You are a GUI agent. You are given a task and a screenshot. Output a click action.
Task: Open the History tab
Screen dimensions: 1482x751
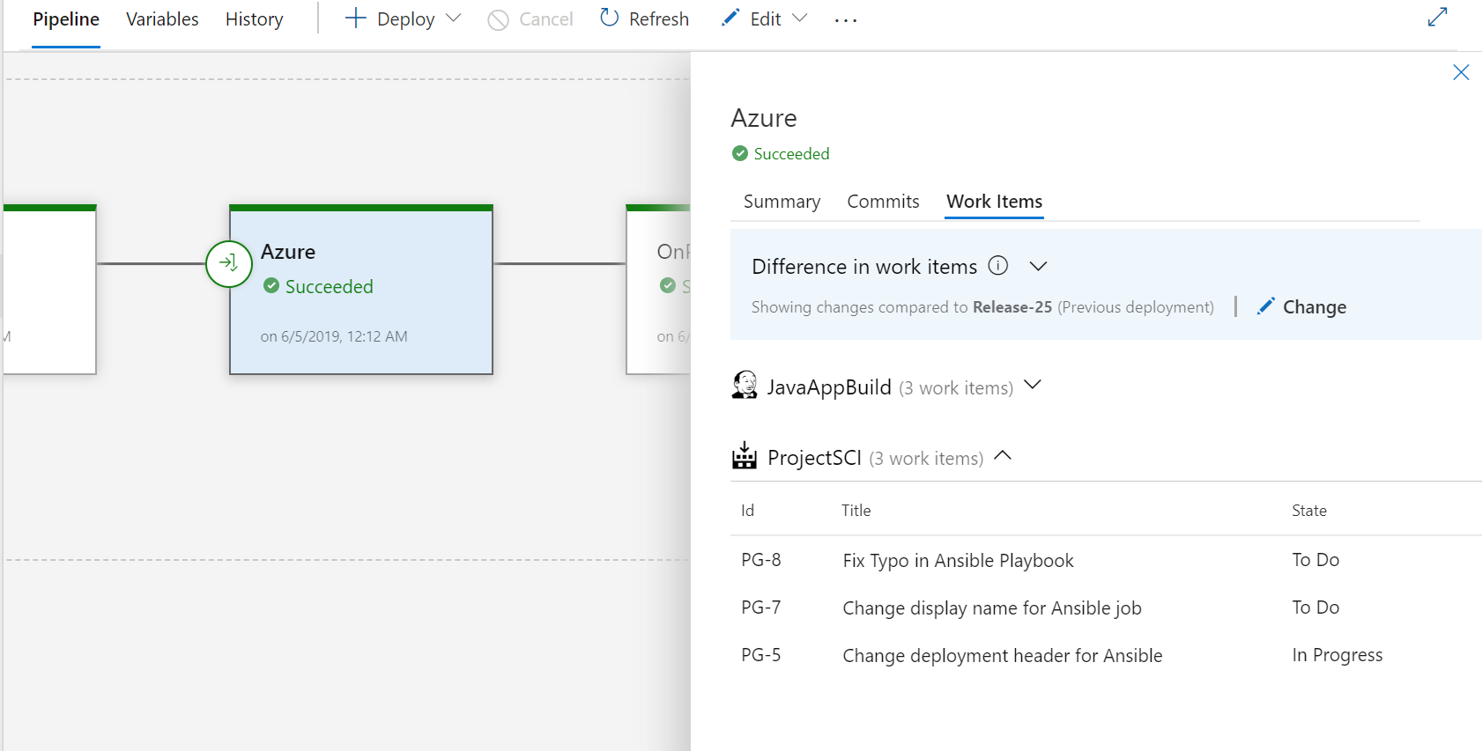click(x=254, y=19)
